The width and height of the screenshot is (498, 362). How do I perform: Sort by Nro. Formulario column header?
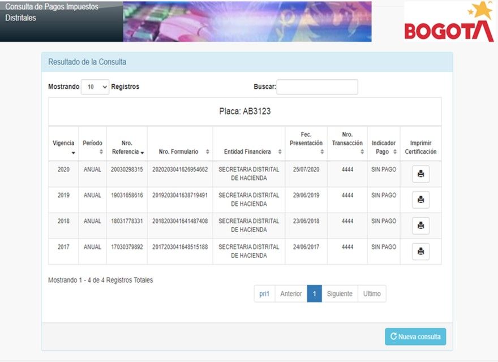coord(180,152)
